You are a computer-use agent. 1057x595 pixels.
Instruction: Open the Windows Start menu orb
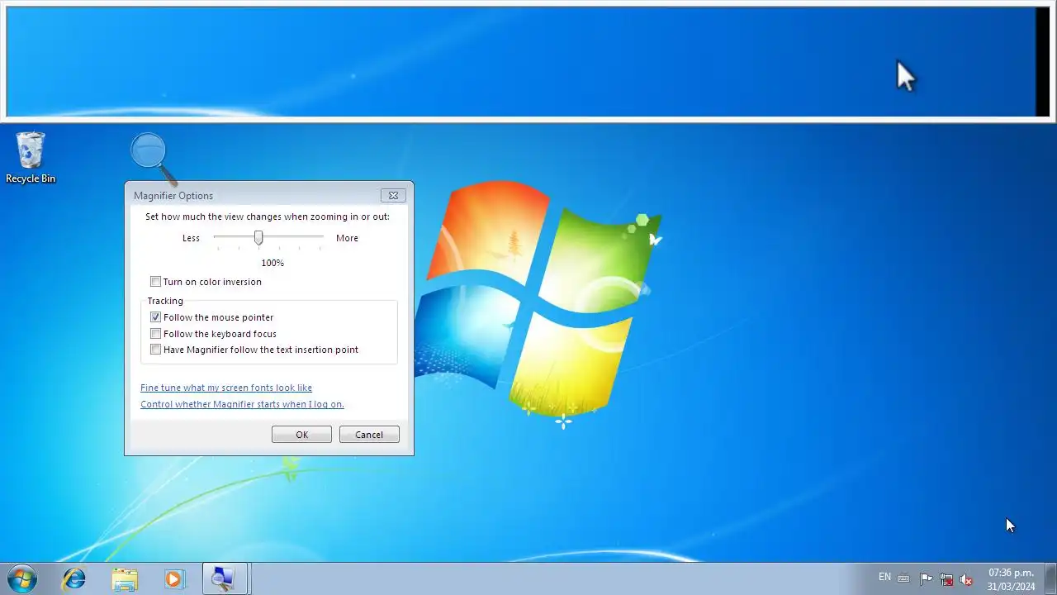click(x=22, y=578)
